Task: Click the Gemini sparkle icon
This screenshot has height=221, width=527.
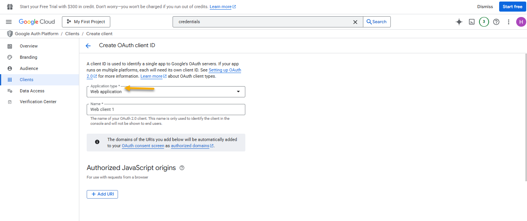Action: point(459,22)
